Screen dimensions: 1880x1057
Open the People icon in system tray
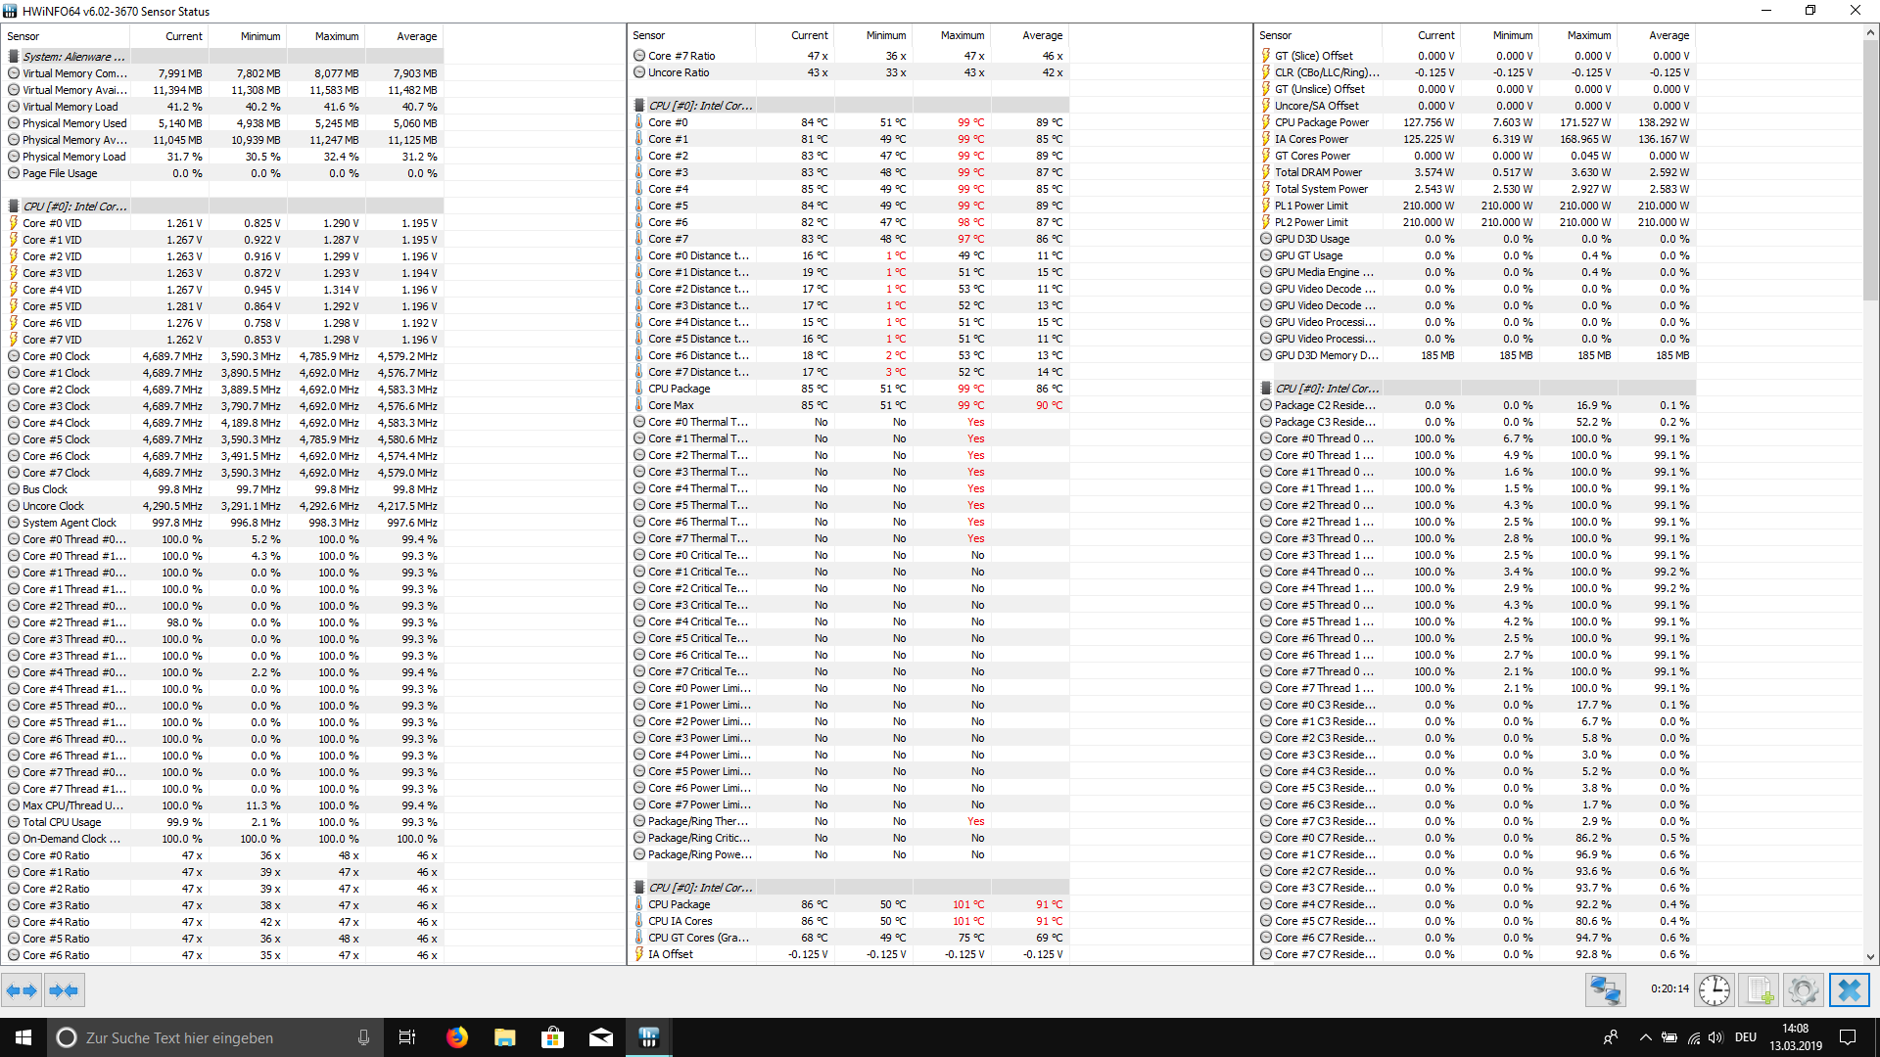point(1611,1037)
